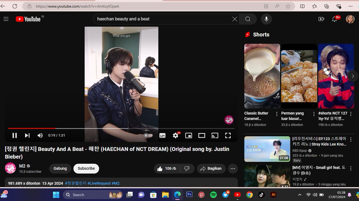Viewport: 359px width, 201px height.
Task: Click the Read aloud icon in address bar
Action: coord(277,6)
